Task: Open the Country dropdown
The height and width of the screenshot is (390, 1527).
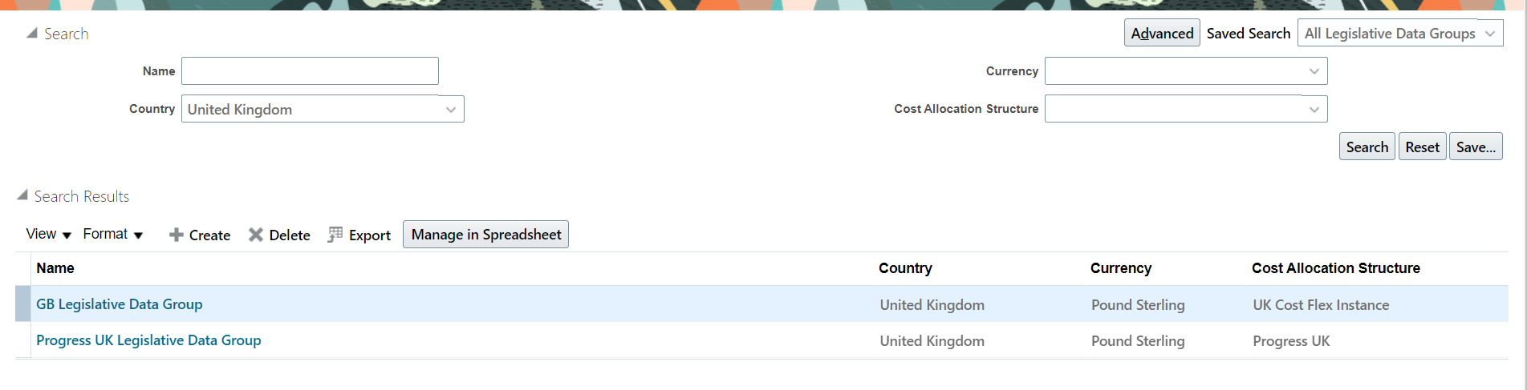Action: pyautogui.click(x=450, y=110)
